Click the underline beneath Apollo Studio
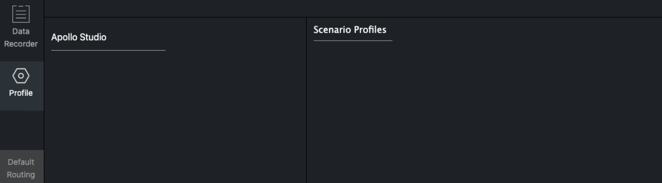The image size is (662, 183). tap(108, 50)
